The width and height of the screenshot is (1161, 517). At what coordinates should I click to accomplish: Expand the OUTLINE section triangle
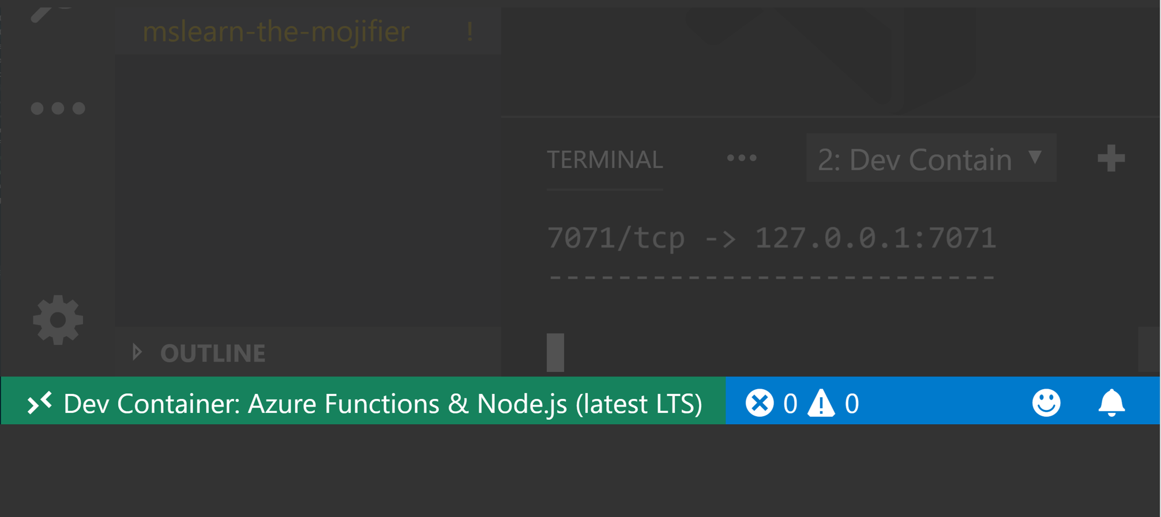(x=137, y=352)
